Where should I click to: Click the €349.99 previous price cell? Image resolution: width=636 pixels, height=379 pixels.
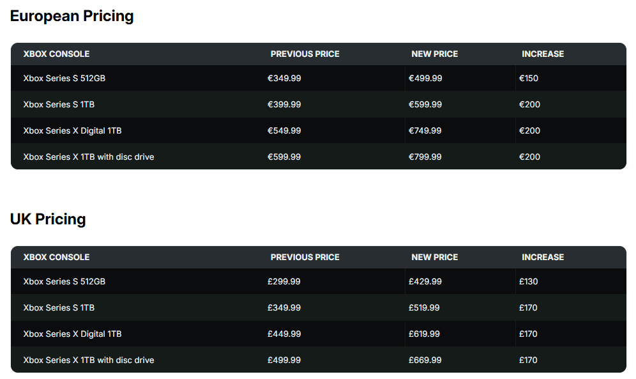[284, 79]
